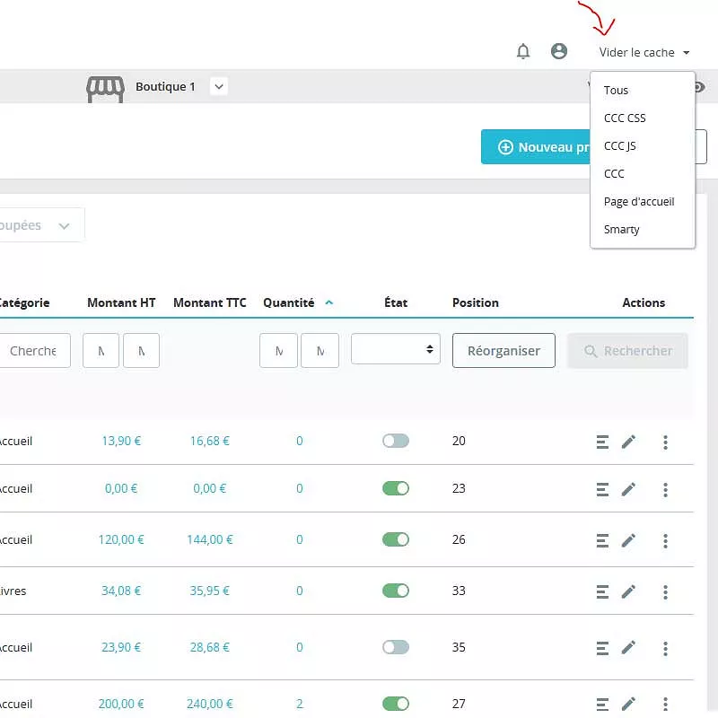Click the minimum Montant HT filter field
This screenshot has height=718, width=718.
[101, 351]
